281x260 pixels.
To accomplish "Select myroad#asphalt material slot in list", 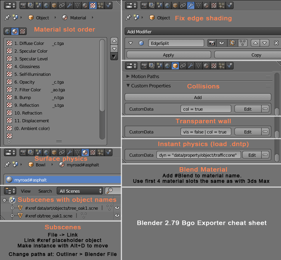I will pos(63,180).
